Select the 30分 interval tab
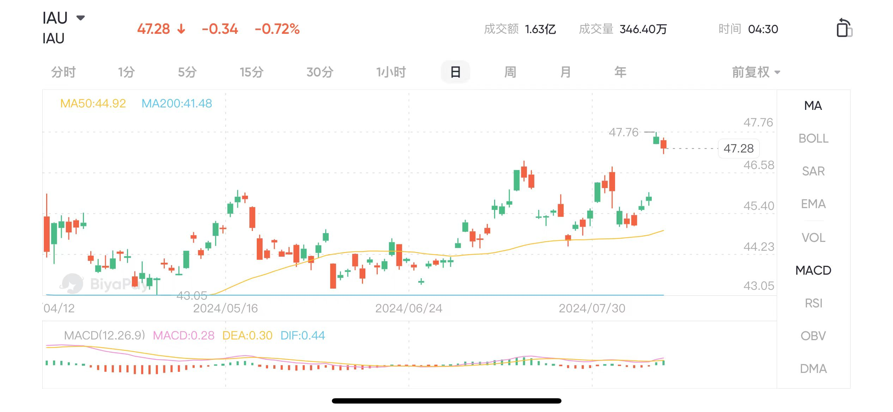 [x=320, y=72]
